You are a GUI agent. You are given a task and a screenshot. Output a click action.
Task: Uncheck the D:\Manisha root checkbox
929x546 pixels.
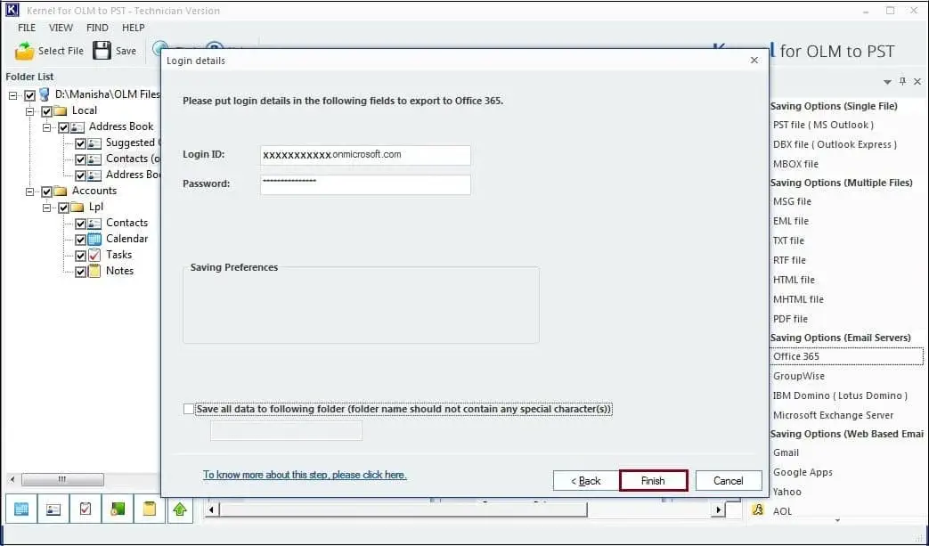click(29, 95)
